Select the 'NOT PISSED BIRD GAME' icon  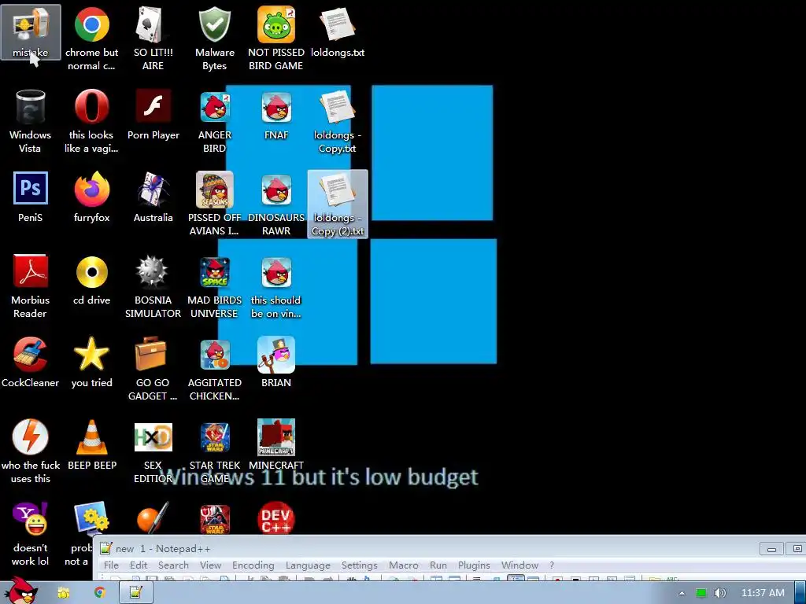[x=276, y=39]
